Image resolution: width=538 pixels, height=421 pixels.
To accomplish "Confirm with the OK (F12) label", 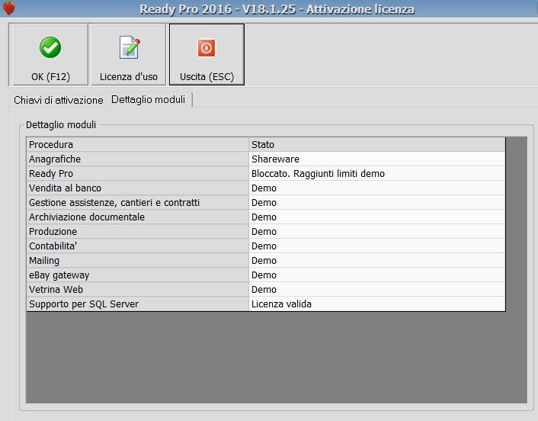I will coord(50,76).
